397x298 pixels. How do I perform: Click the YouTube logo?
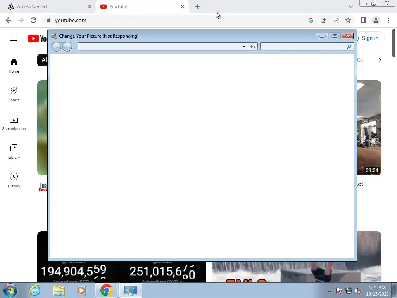pyautogui.click(x=38, y=38)
